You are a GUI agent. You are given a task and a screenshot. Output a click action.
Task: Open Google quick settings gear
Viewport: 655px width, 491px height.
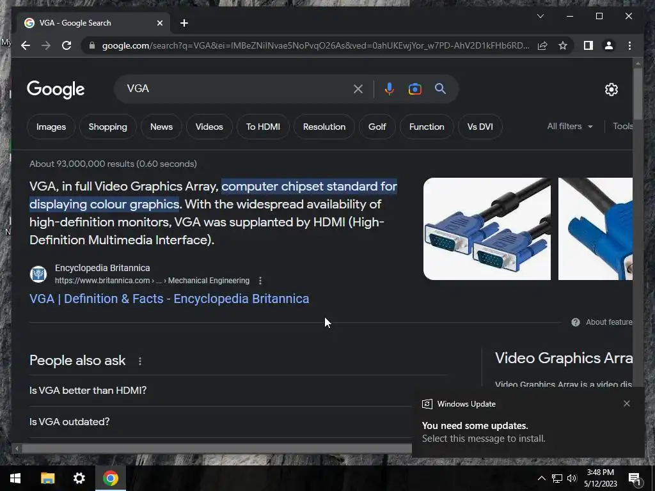611,90
